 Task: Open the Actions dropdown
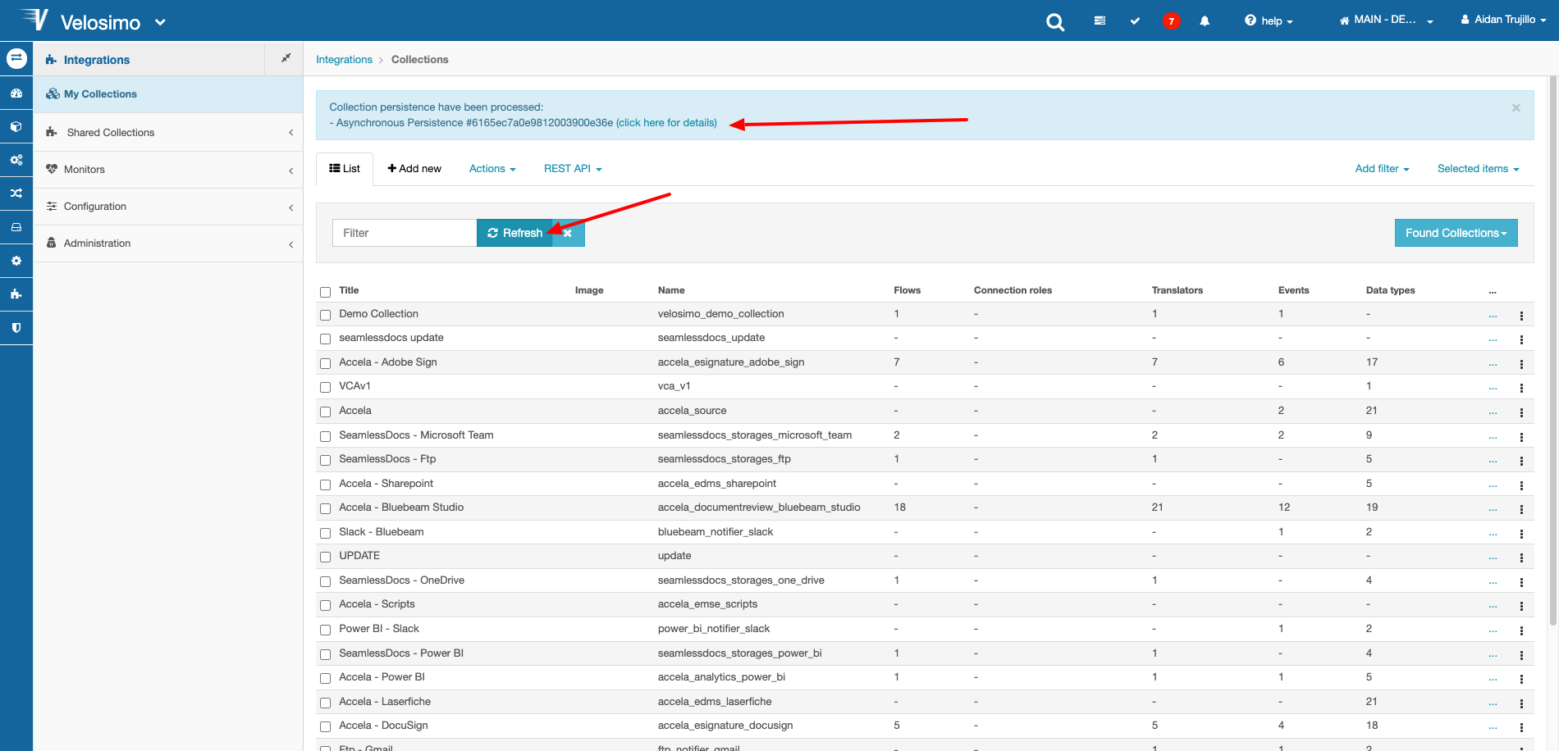(x=492, y=169)
